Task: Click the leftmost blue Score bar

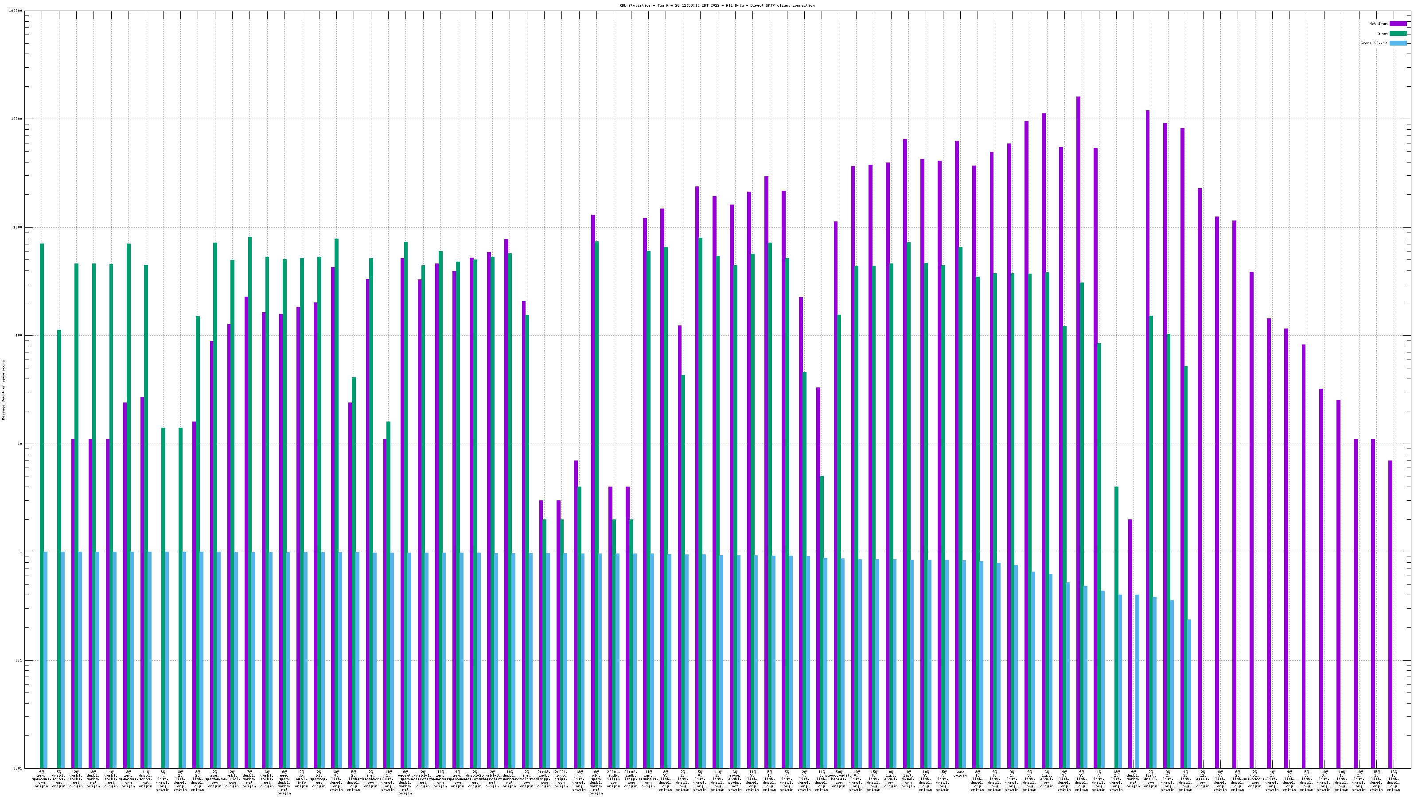Action: (x=46, y=659)
